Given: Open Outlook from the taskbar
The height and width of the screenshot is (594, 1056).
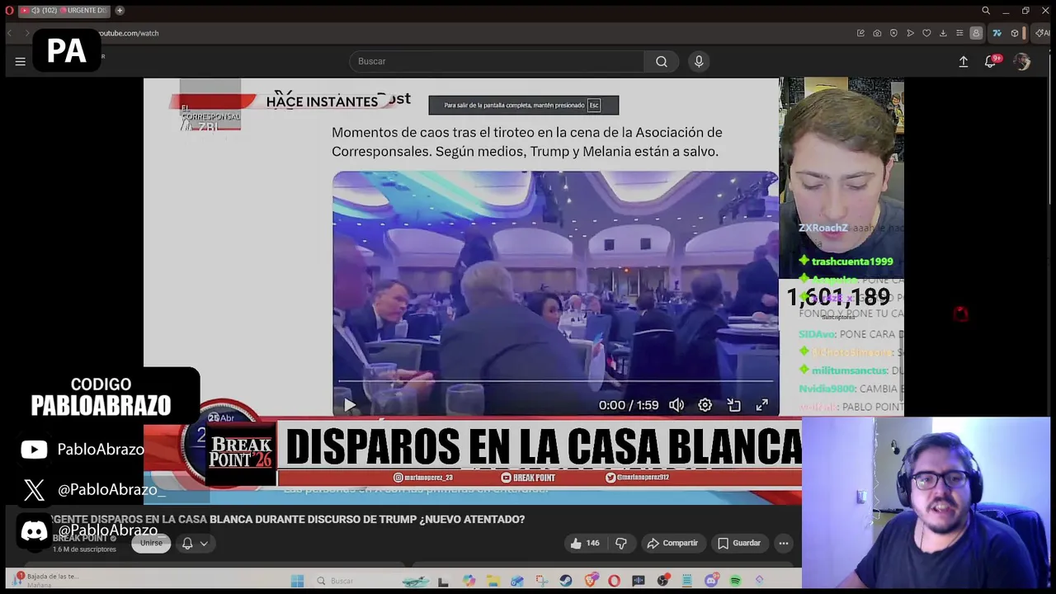Looking at the screenshot, I should 517,581.
